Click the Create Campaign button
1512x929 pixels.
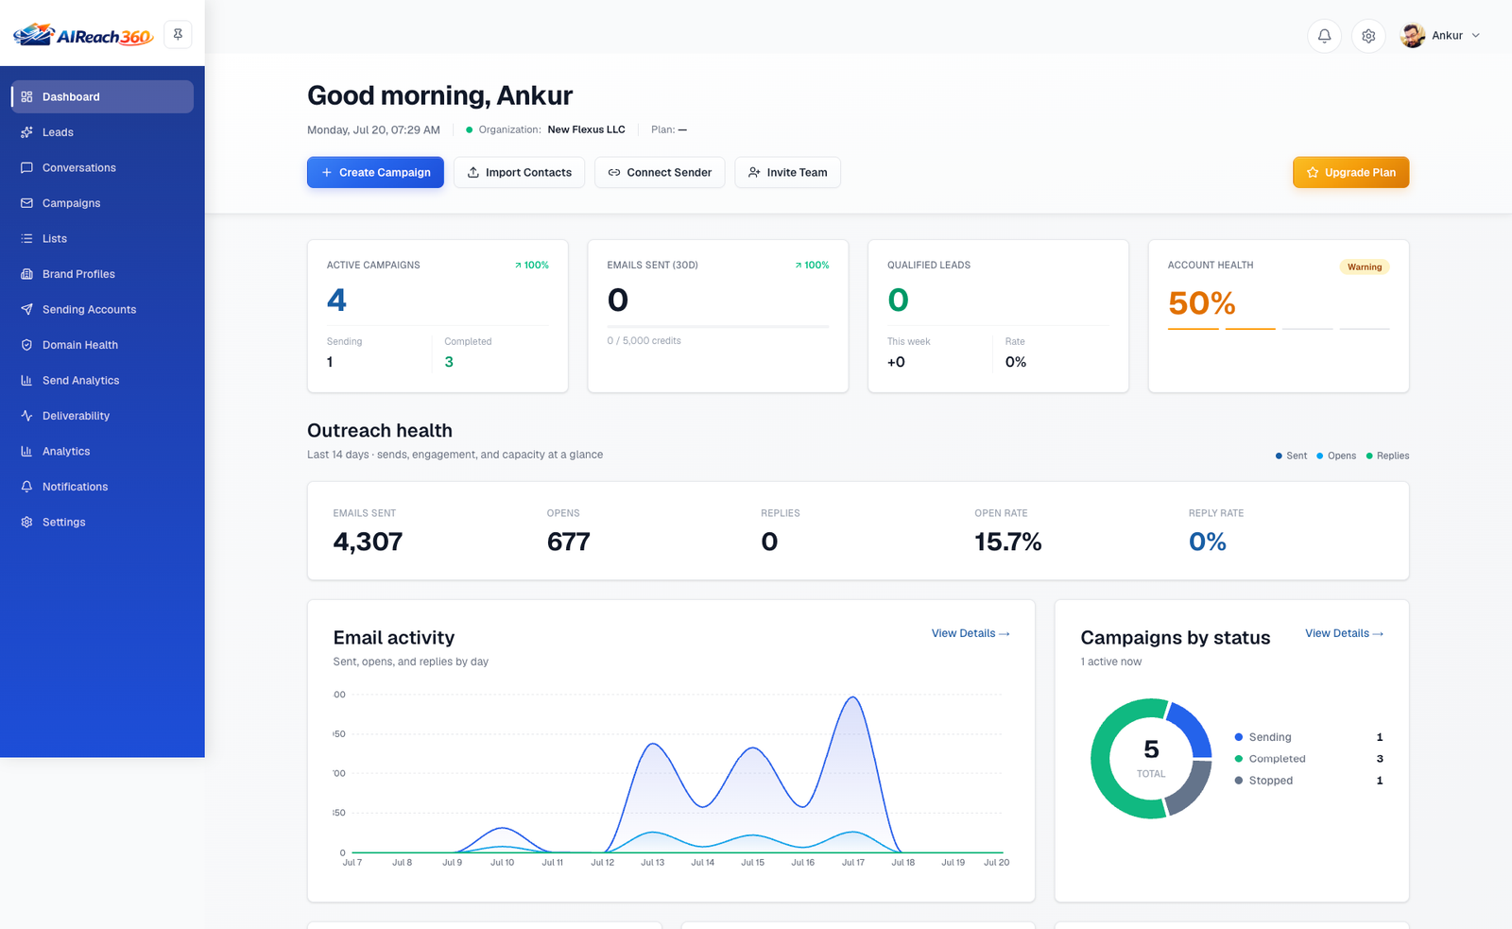[375, 172]
